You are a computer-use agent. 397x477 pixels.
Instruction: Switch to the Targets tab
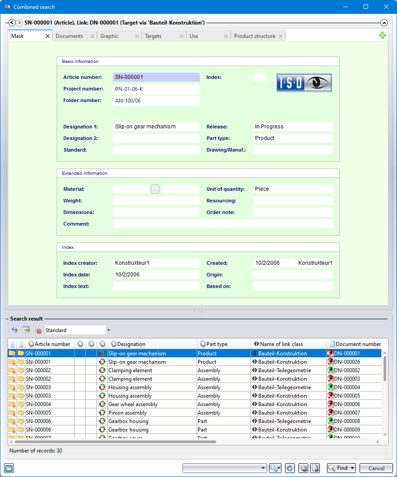click(x=153, y=36)
